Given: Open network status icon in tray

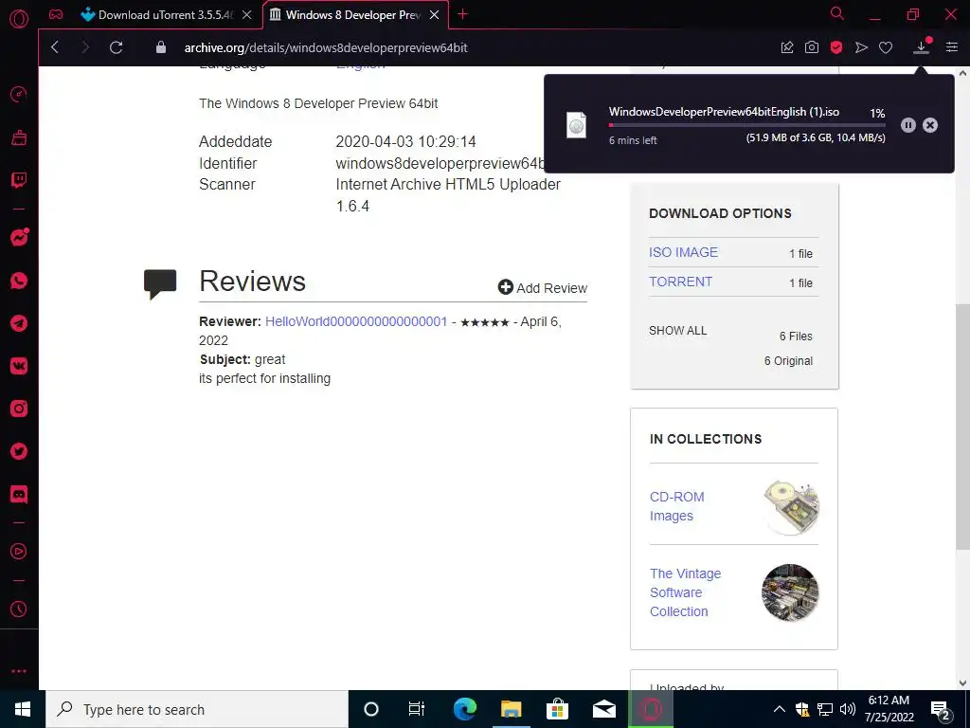Looking at the screenshot, I should tap(825, 709).
